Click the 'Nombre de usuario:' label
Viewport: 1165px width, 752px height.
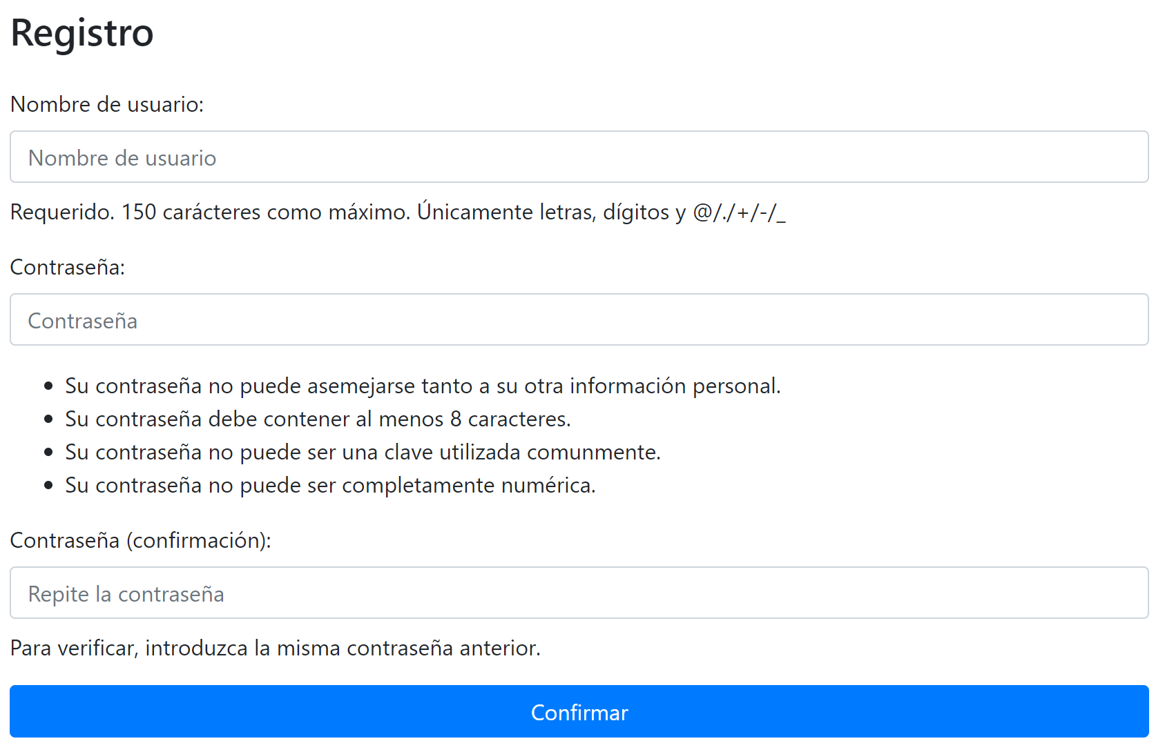click(107, 104)
